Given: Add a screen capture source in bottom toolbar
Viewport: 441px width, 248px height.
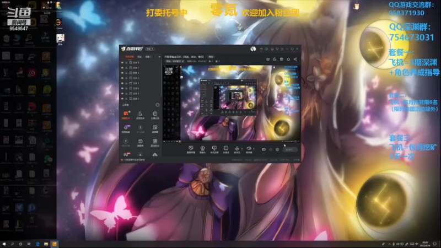Looking at the screenshot, I should point(191,149).
